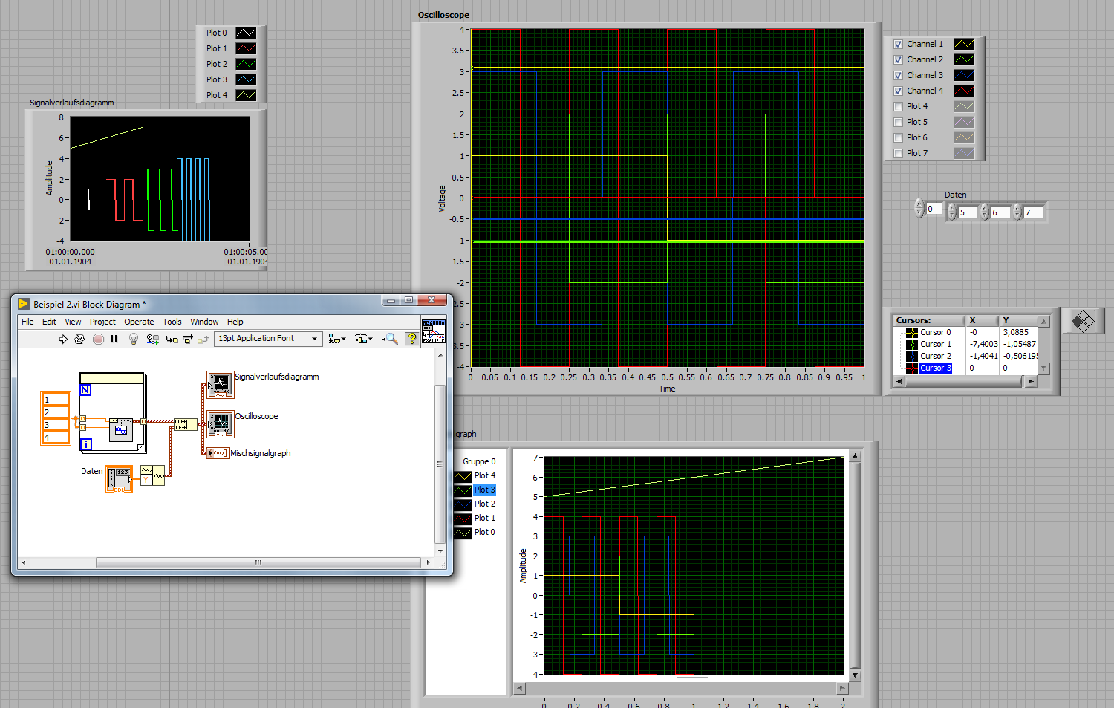Click the Channel 4 red plot swatch
Viewport: 1114px width, 708px height.
pyautogui.click(x=963, y=91)
